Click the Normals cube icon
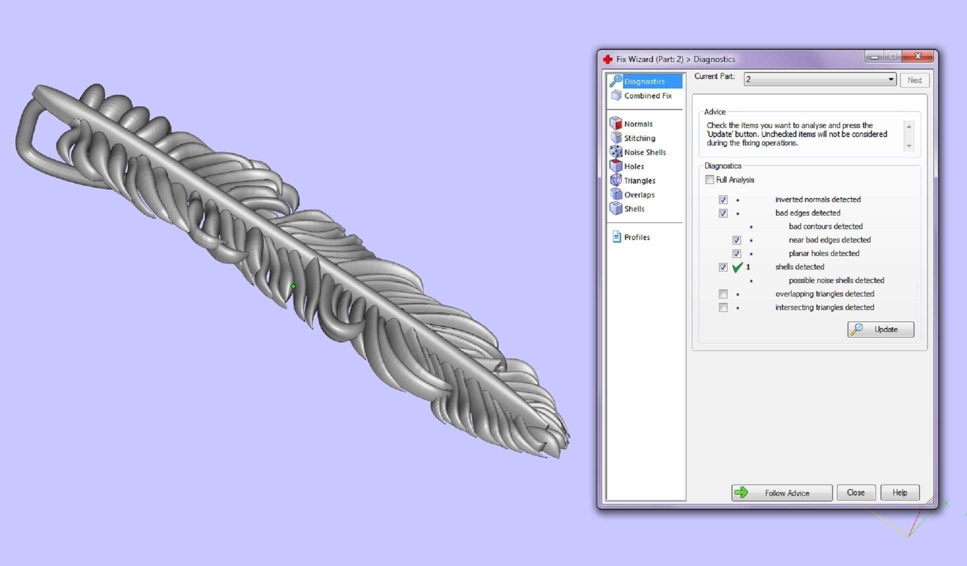The width and height of the screenshot is (967, 566). pyautogui.click(x=616, y=123)
